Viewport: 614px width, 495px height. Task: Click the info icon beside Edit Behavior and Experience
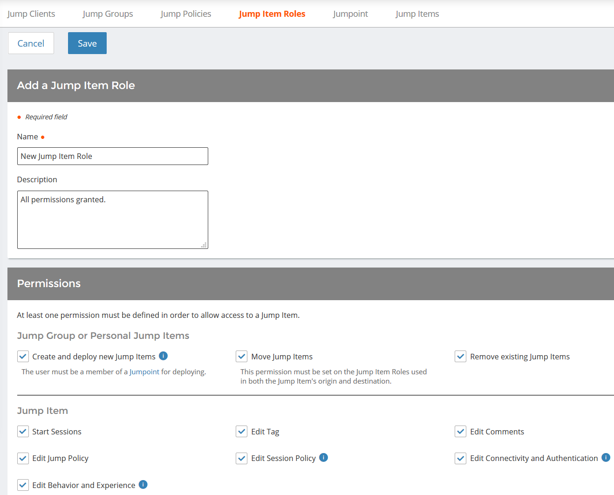click(143, 485)
